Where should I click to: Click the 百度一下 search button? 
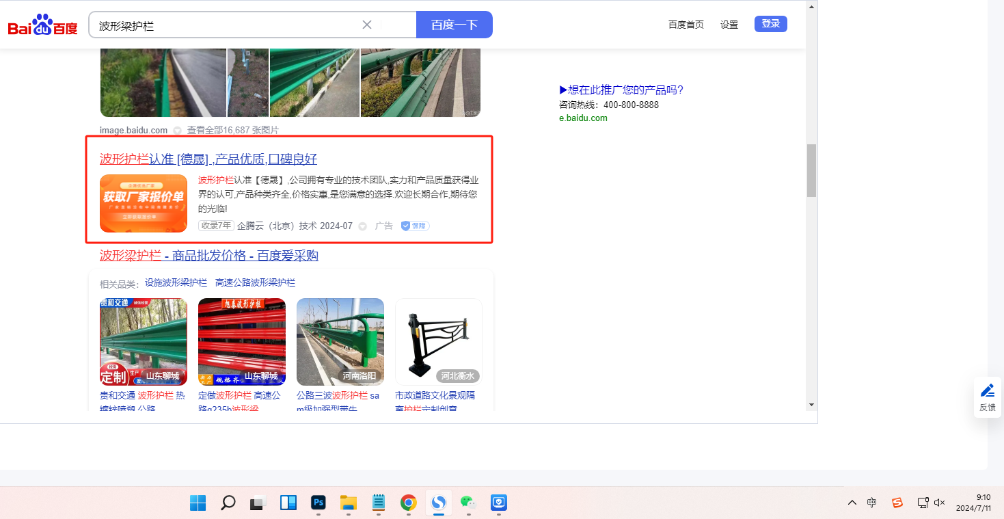454,25
